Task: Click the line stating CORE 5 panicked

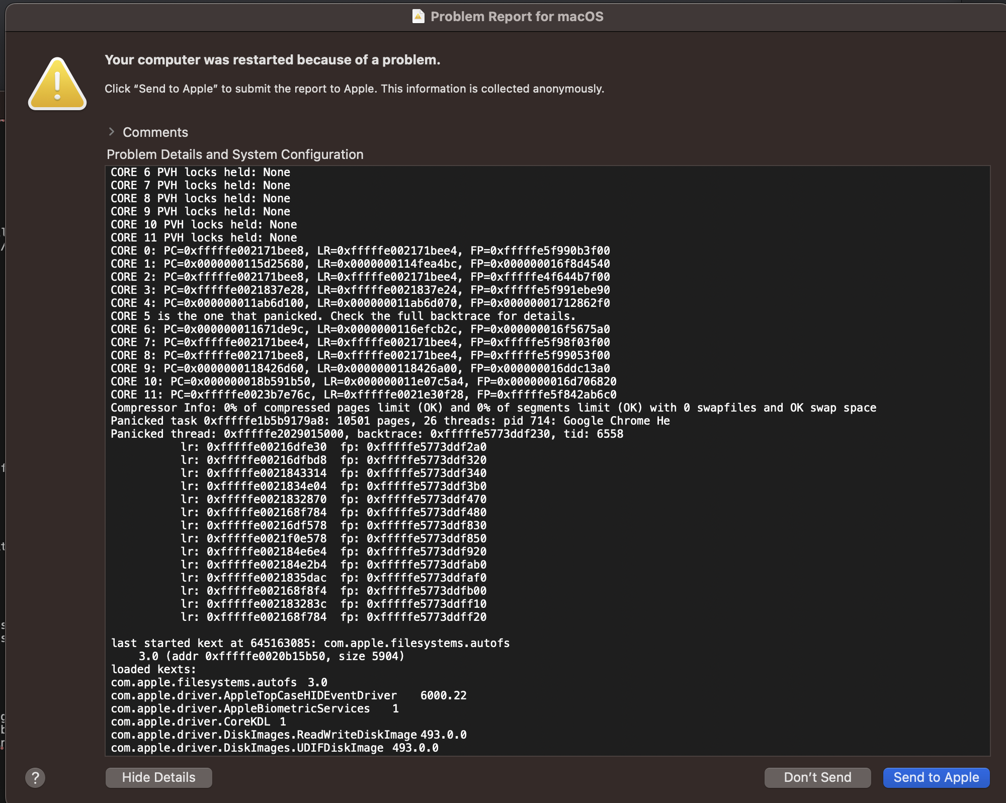Action: 343,316
